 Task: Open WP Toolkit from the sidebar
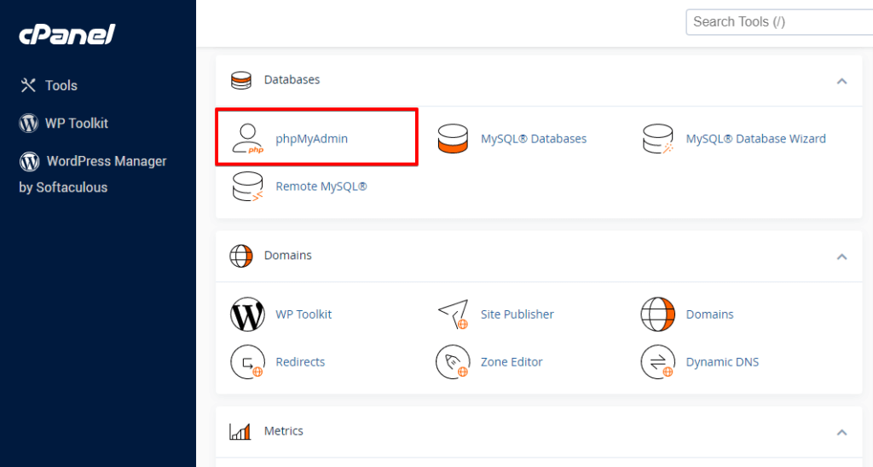[x=76, y=123]
